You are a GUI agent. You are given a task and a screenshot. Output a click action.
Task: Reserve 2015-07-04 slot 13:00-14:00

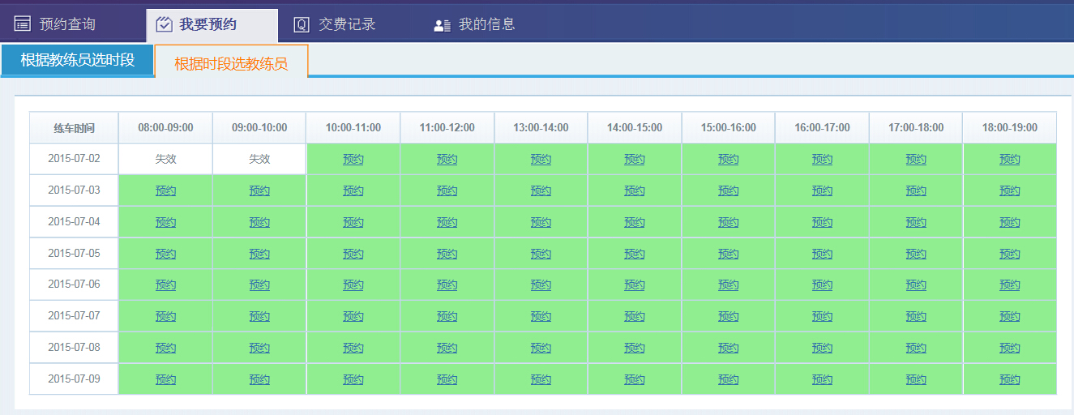(x=541, y=222)
